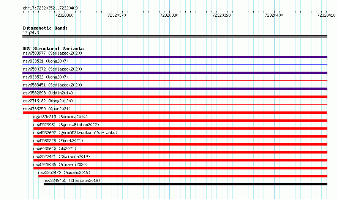
Task: Select the dgv185e215 (Boomsma2014) label
Action: click(60, 117)
